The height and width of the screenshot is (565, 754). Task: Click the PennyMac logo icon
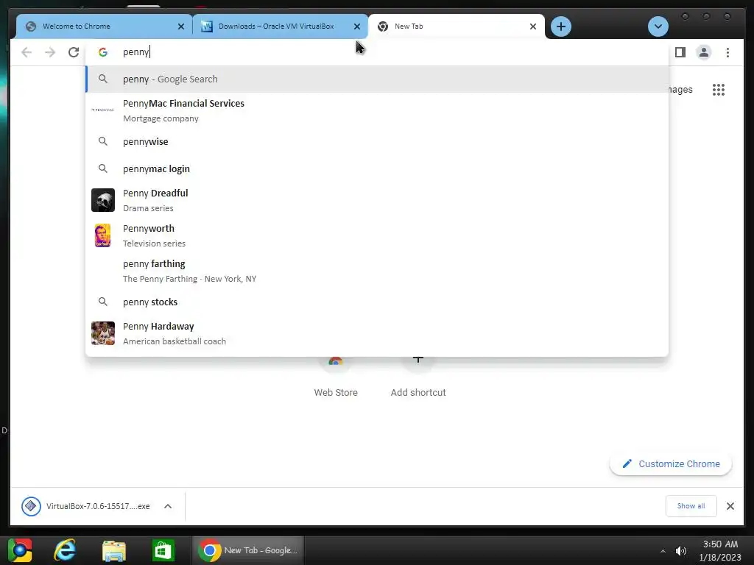pyautogui.click(x=103, y=110)
